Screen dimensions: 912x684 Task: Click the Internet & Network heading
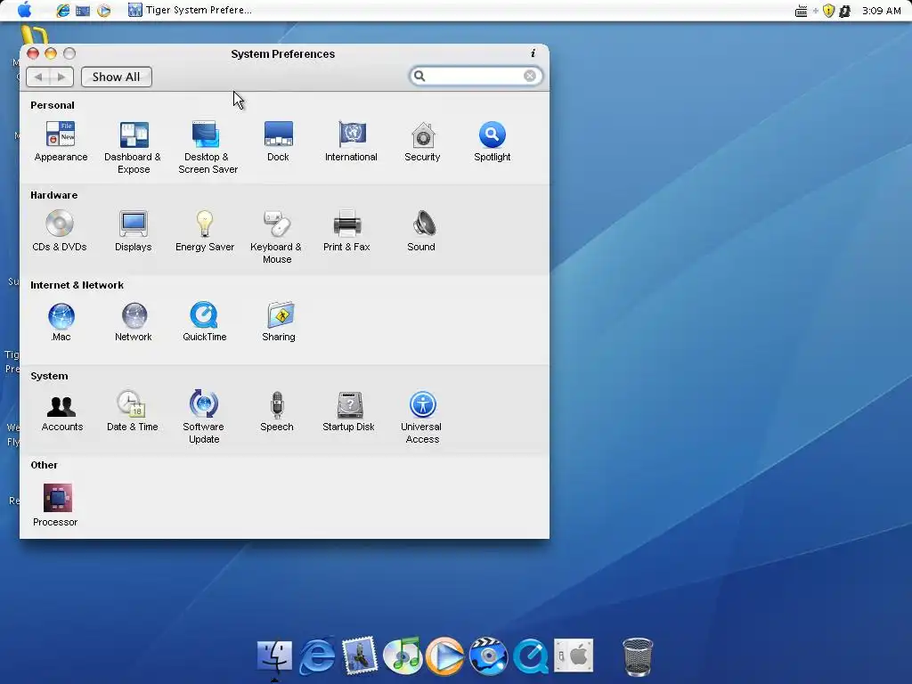click(x=77, y=285)
